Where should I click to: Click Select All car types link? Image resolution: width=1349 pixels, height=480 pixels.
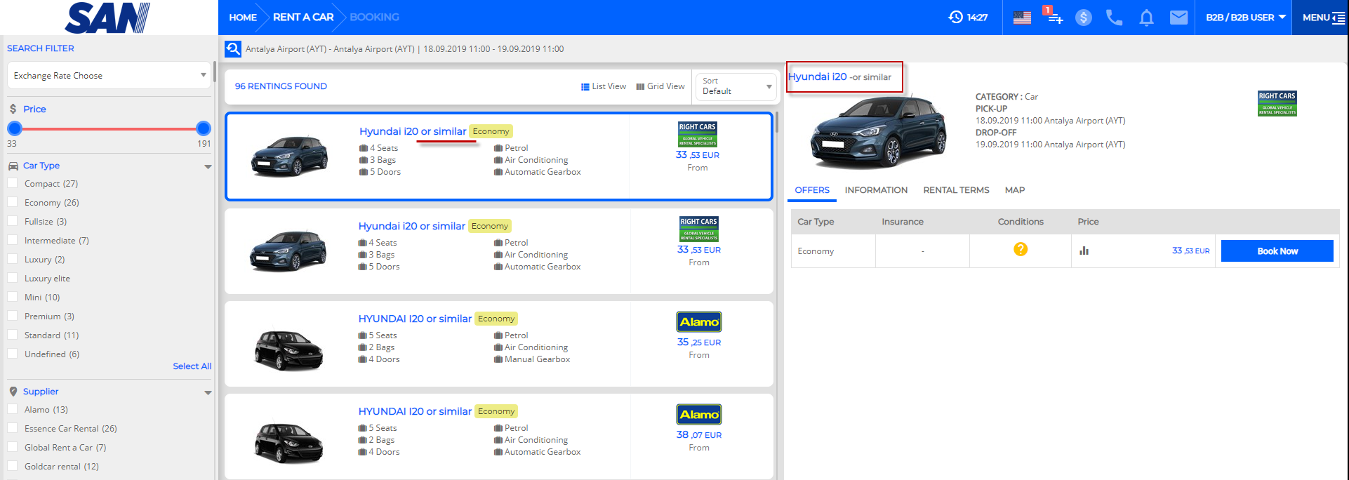tap(192, 366)
